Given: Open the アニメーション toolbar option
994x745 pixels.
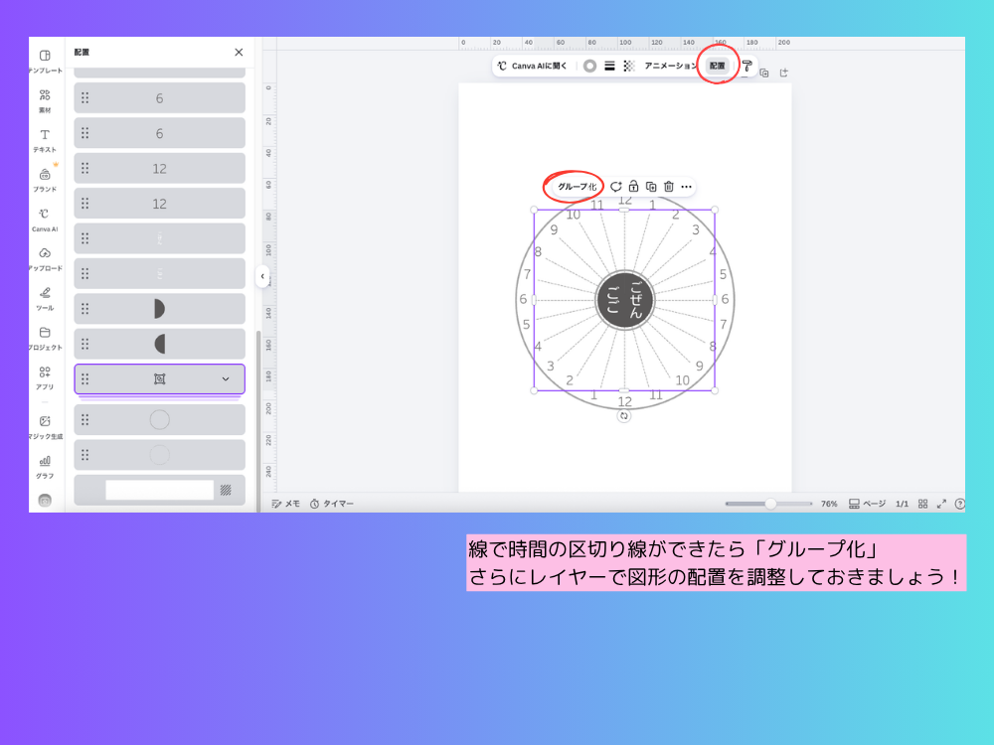Looking at the screenshot, I should click(671, 66).
